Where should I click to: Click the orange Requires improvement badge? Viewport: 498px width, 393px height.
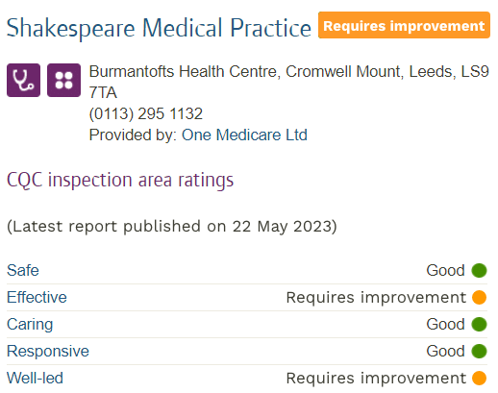point(404,25)
